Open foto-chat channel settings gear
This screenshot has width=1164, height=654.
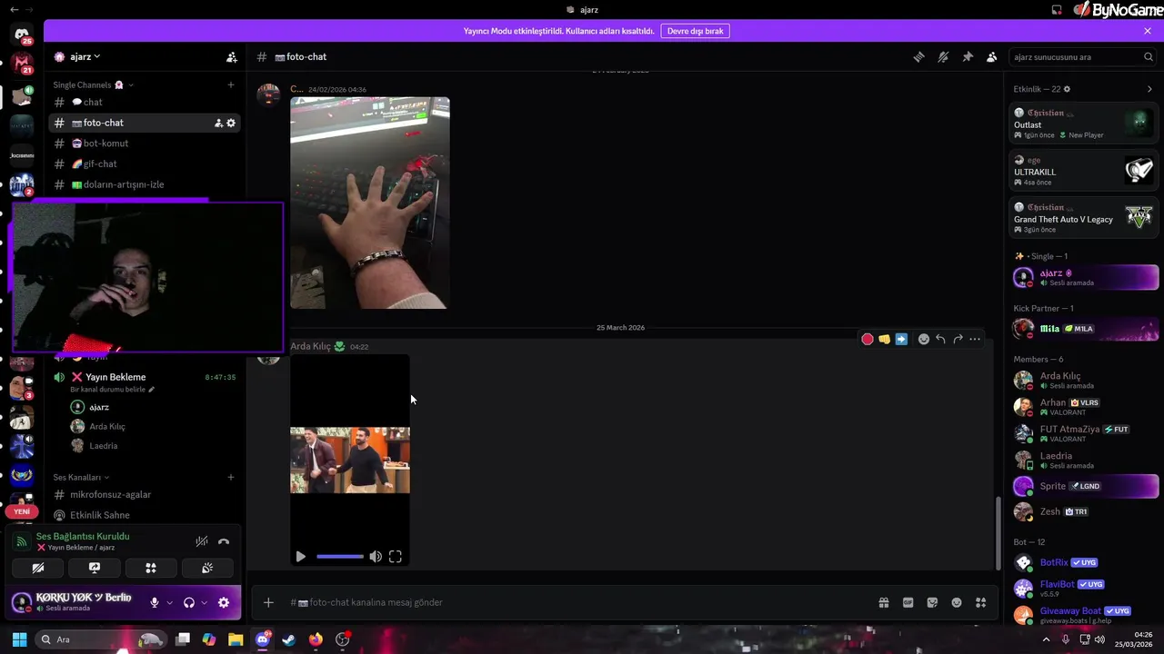coord(231,123)
